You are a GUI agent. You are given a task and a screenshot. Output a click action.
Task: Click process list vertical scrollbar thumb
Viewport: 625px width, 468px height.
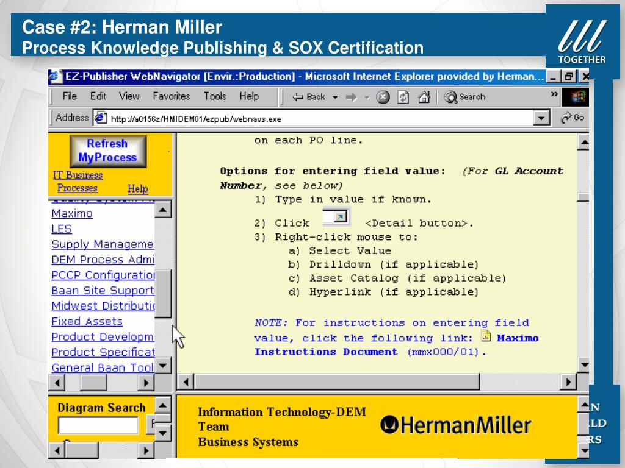(162, 294)
